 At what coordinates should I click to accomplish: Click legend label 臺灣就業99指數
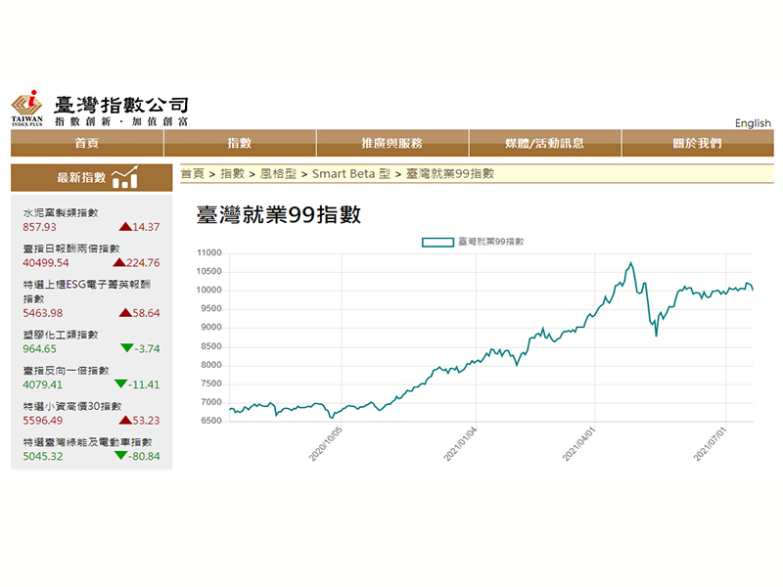pyautogui.click(x=491, y=242)
